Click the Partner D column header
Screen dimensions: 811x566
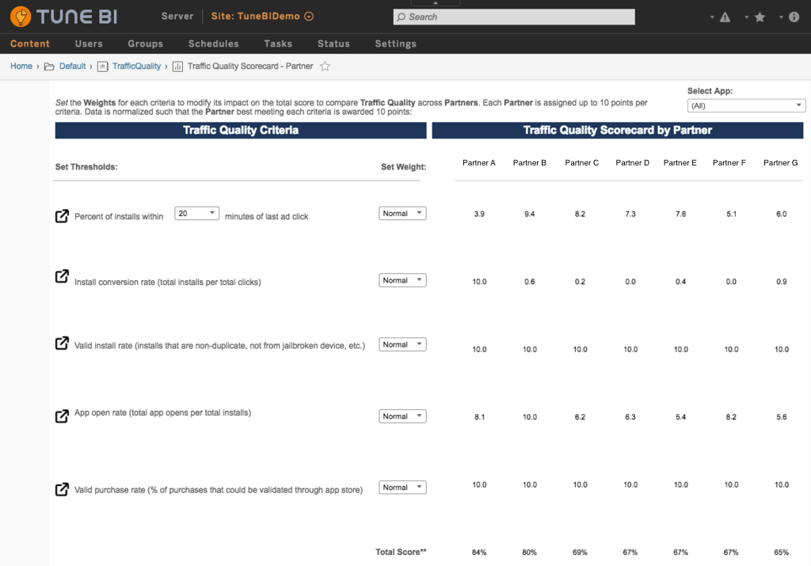point(633,163)
